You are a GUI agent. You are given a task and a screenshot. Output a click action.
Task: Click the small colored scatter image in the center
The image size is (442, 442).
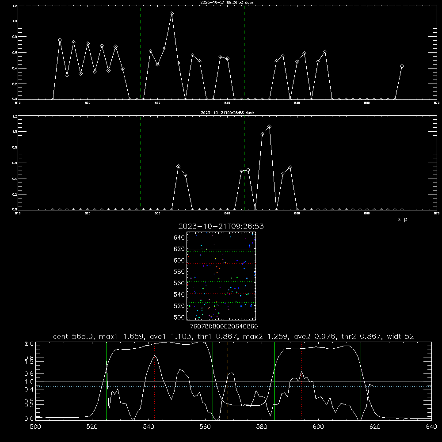[x=221, y=276]
